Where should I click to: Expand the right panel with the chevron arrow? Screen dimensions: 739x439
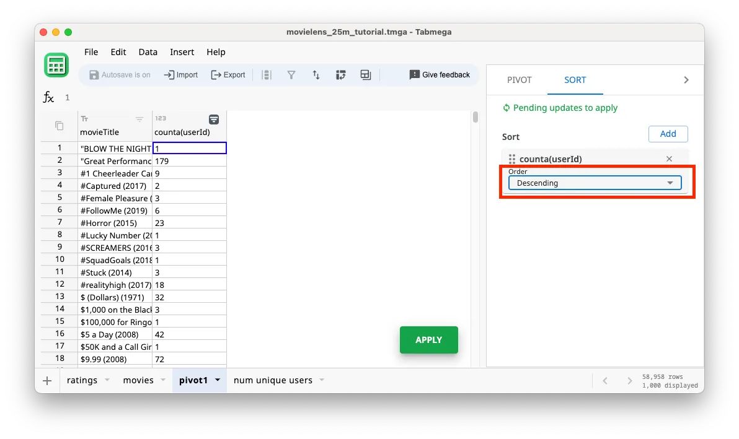click(686, 79)
